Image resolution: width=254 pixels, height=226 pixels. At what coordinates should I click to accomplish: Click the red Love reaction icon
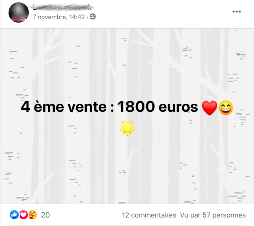coord(24,215)
